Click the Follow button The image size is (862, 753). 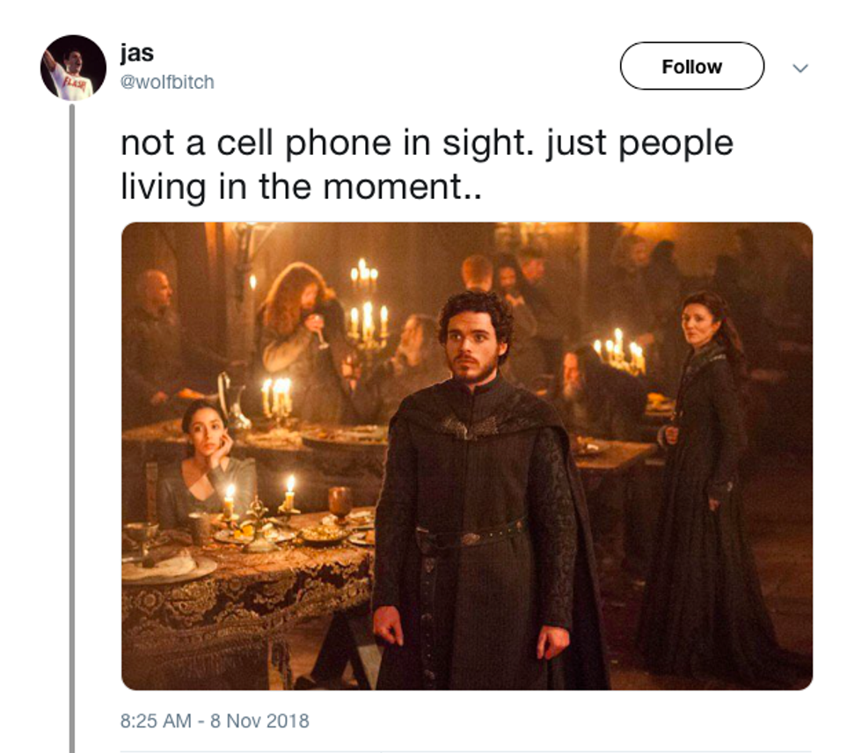691,66
